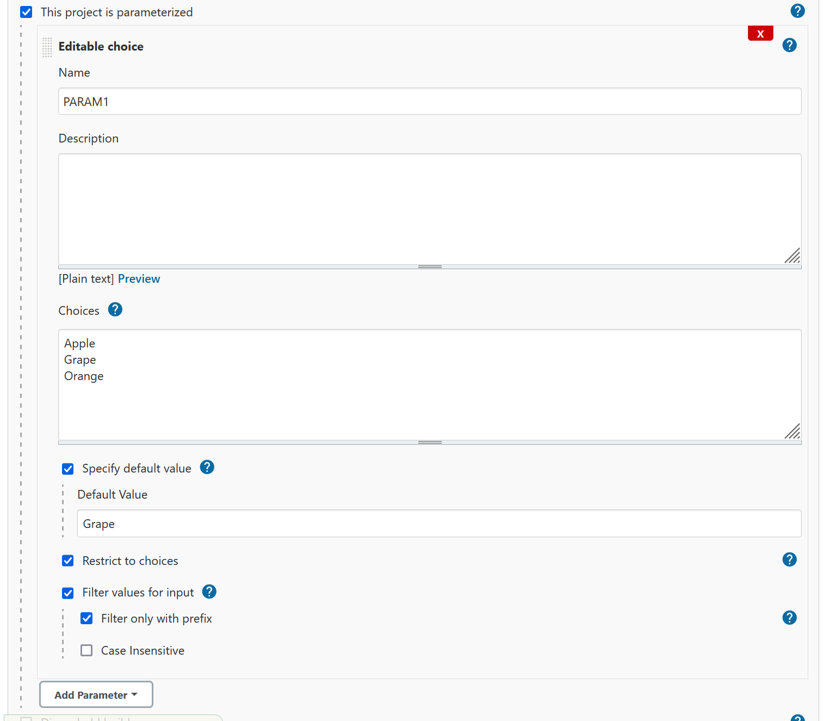Image resolution: width=830 pixels, height=721 pixels.
Task: Focus the Default Value field with Grape
Action: pos(439,523)
